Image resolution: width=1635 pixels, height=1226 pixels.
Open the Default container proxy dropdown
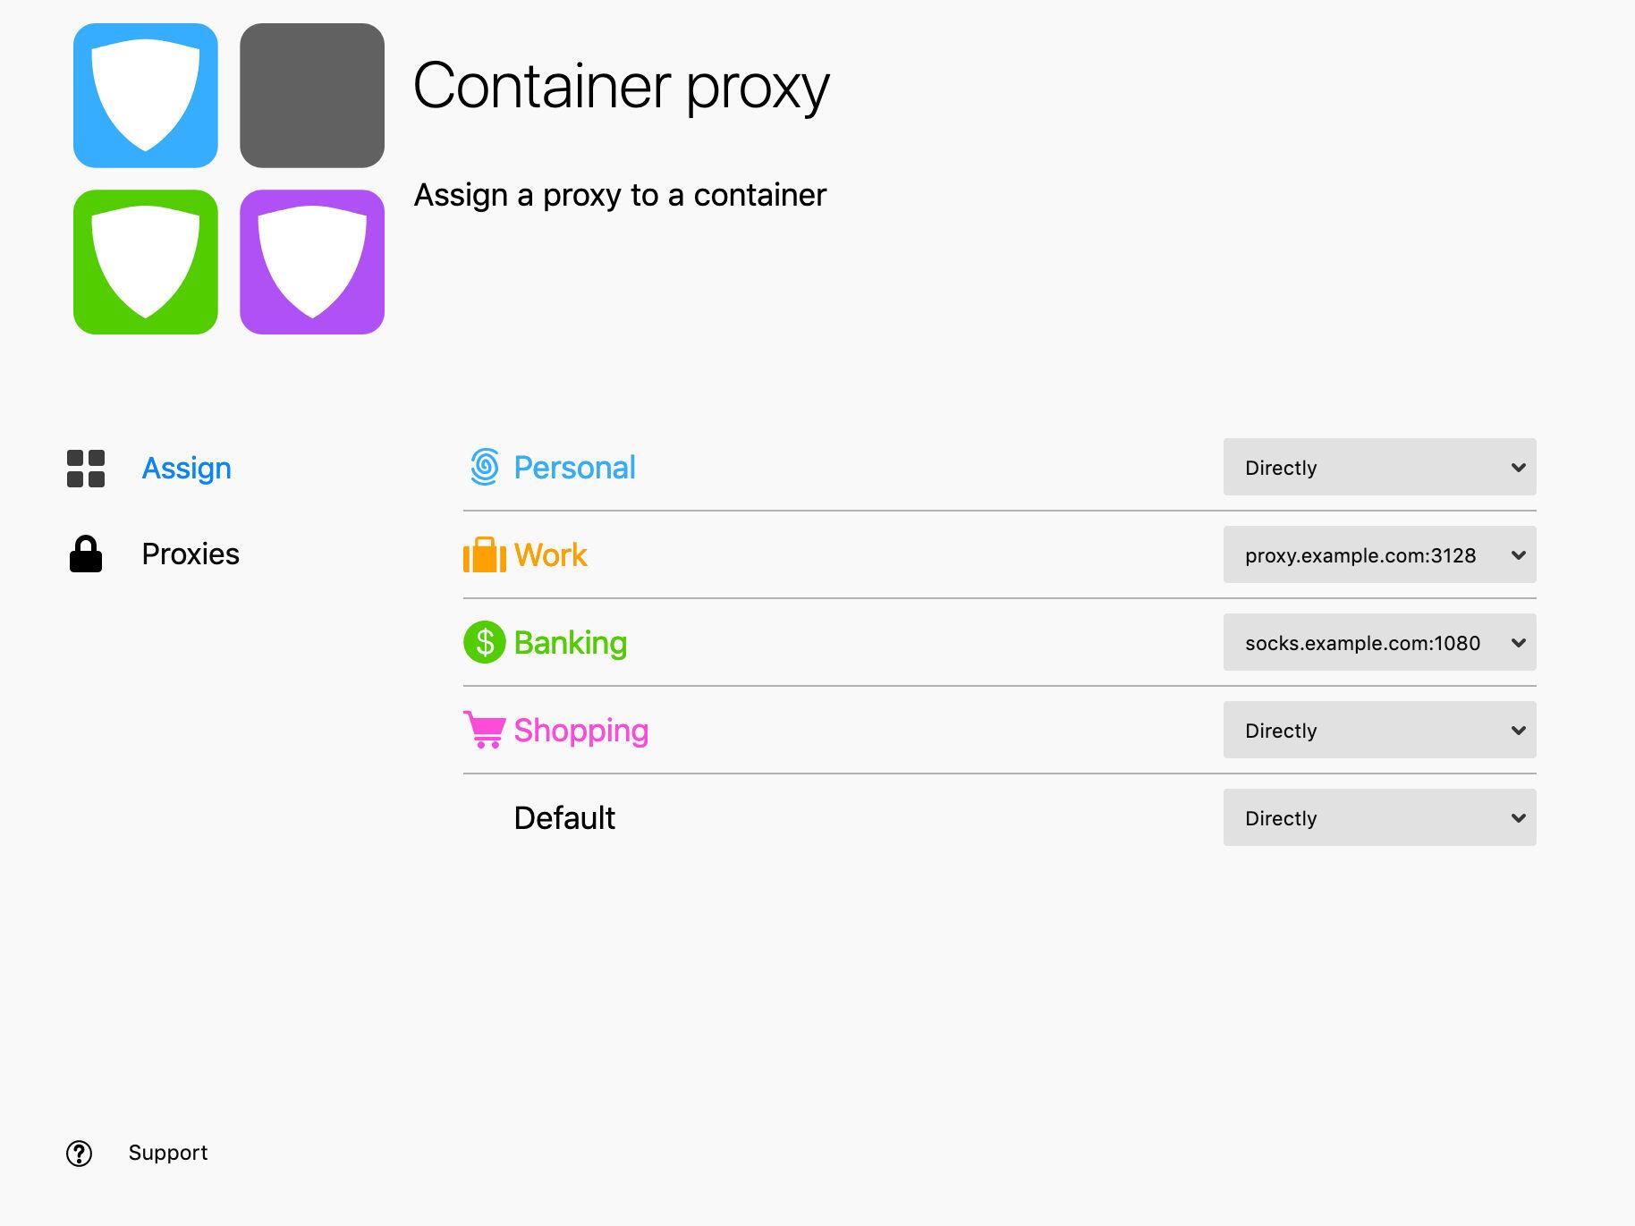(1379, 817)
